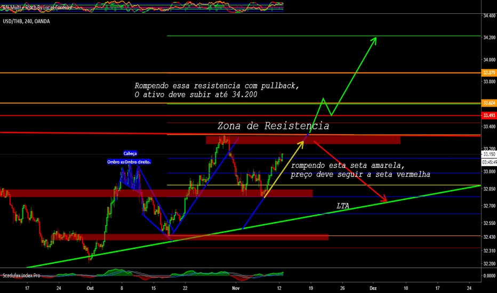497x293 pixels.
Task: Click the 'Dez' month label on time axis
Action: (373, 288)
